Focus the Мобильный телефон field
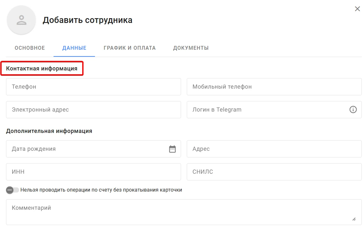This screenshot has height=226, width=364. coord(274,87)
